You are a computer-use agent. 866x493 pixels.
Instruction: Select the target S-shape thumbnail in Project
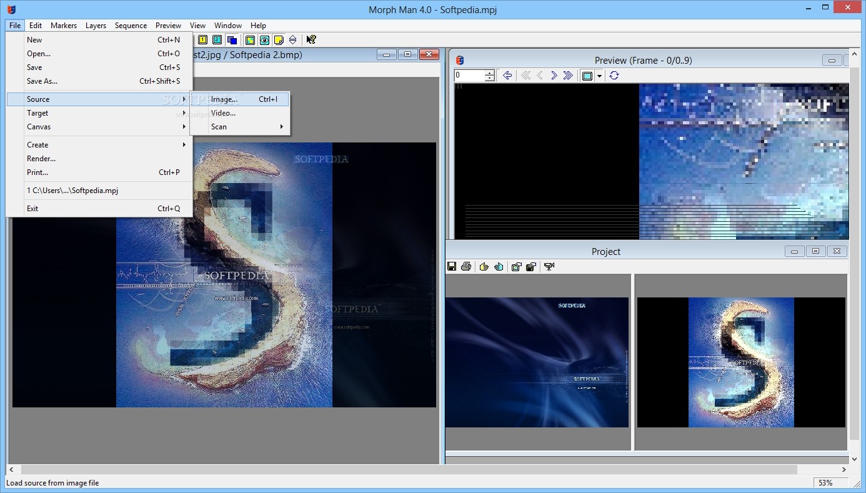pos(741,362)
